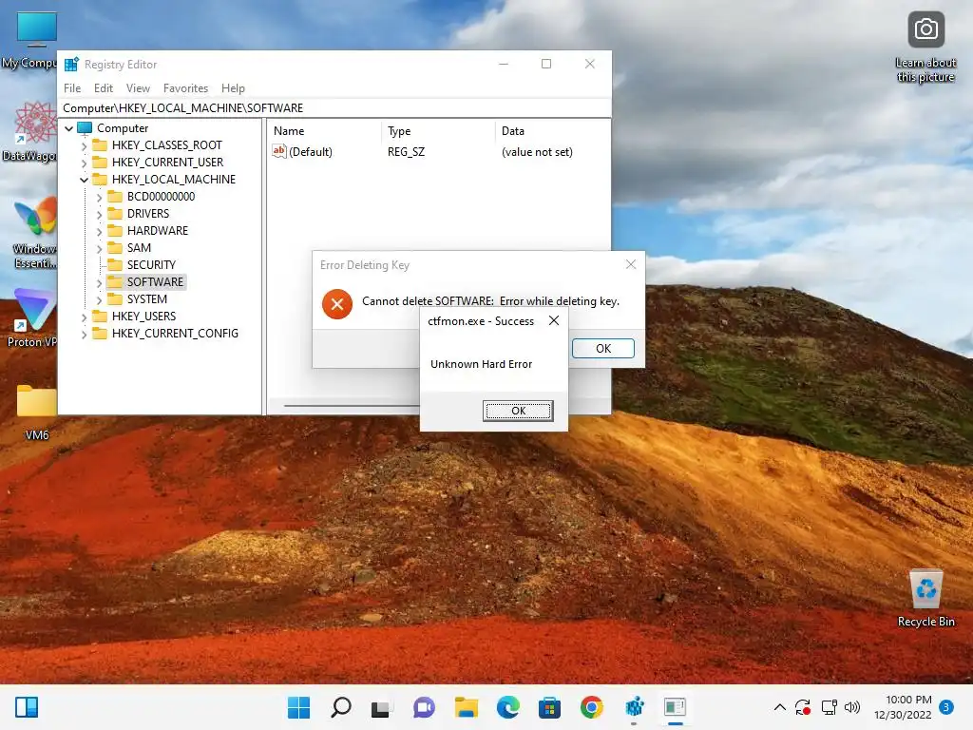This screenshot has height=730, width=973.
Task: Expand the DRIVERS key
Action: click(99, 214)
